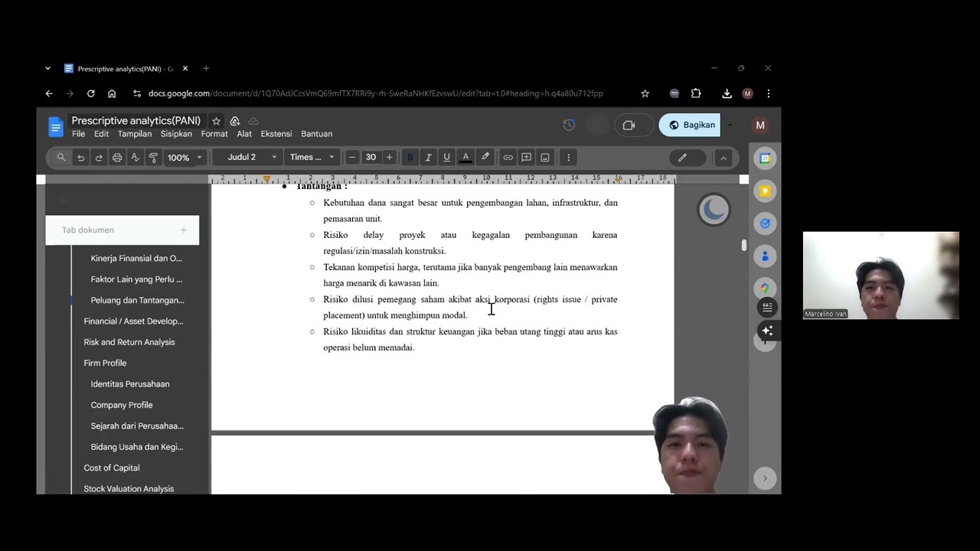Click the search menus magnifier icon
This screenshot has width=980, height=551.
click(x=61, y=158)
